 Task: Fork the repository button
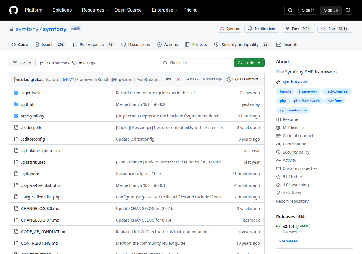click(x=298, y=29)
